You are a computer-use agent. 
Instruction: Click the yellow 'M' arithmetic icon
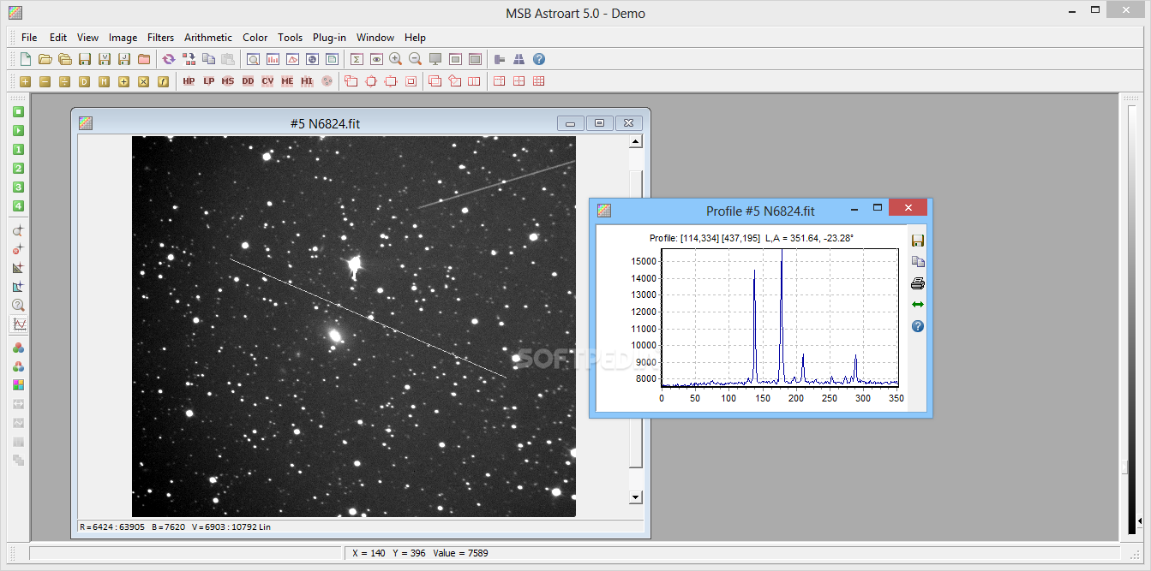tap(104, 81)
